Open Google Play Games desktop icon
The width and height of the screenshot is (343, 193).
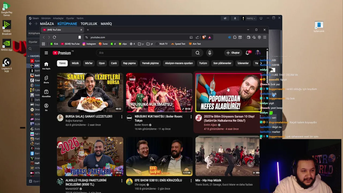click(x=6, y=9)
